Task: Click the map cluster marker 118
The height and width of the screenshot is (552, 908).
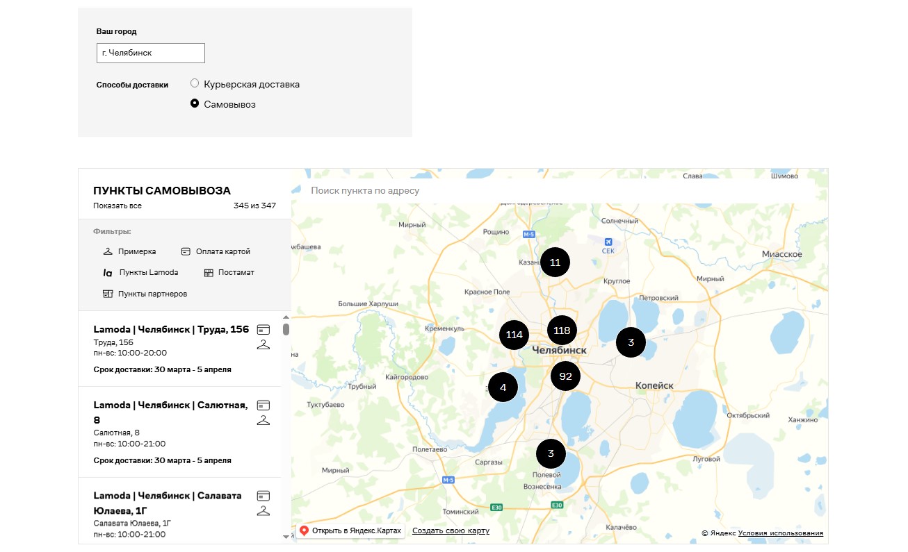Action: 562,331
